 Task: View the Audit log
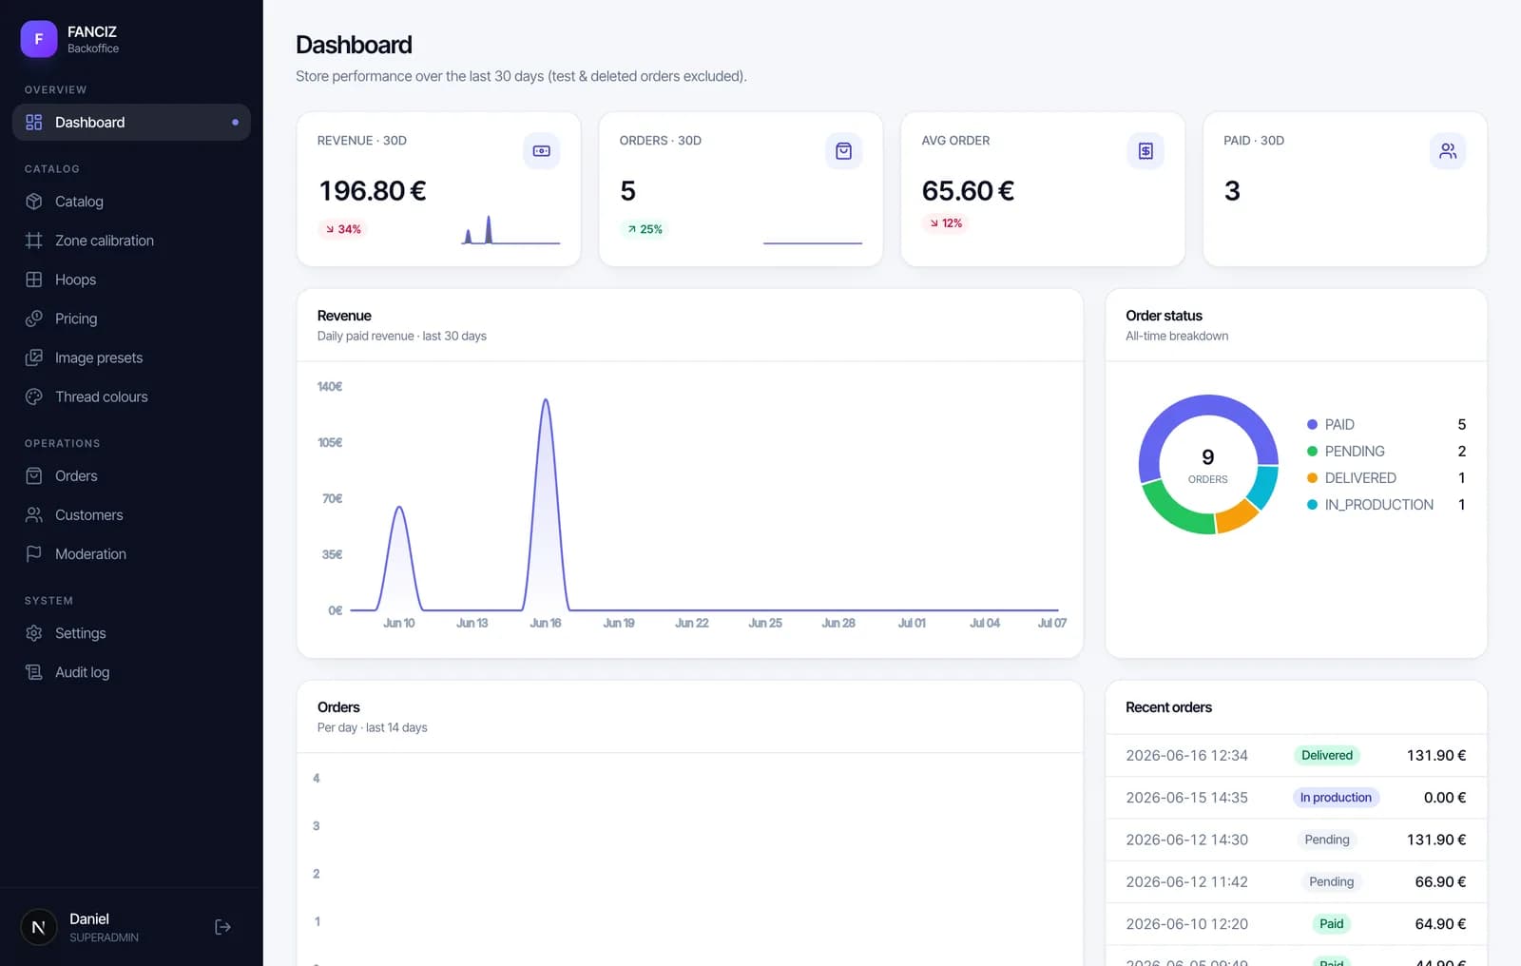tap(131, 672)
